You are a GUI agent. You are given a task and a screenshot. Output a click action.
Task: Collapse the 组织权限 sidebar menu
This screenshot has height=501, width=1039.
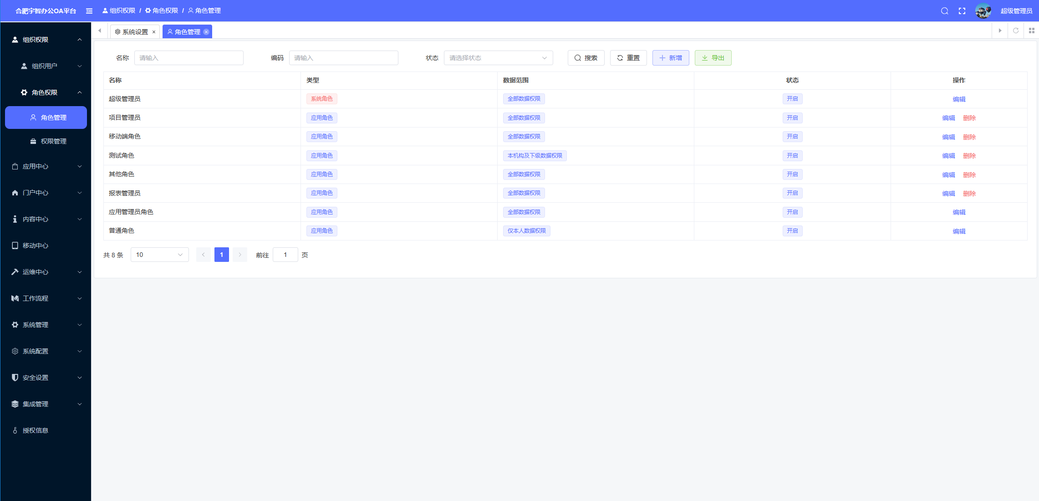(46, 40)
